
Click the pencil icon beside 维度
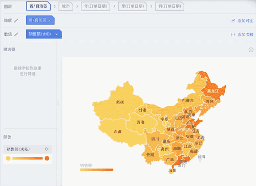(x=16, y=20)
